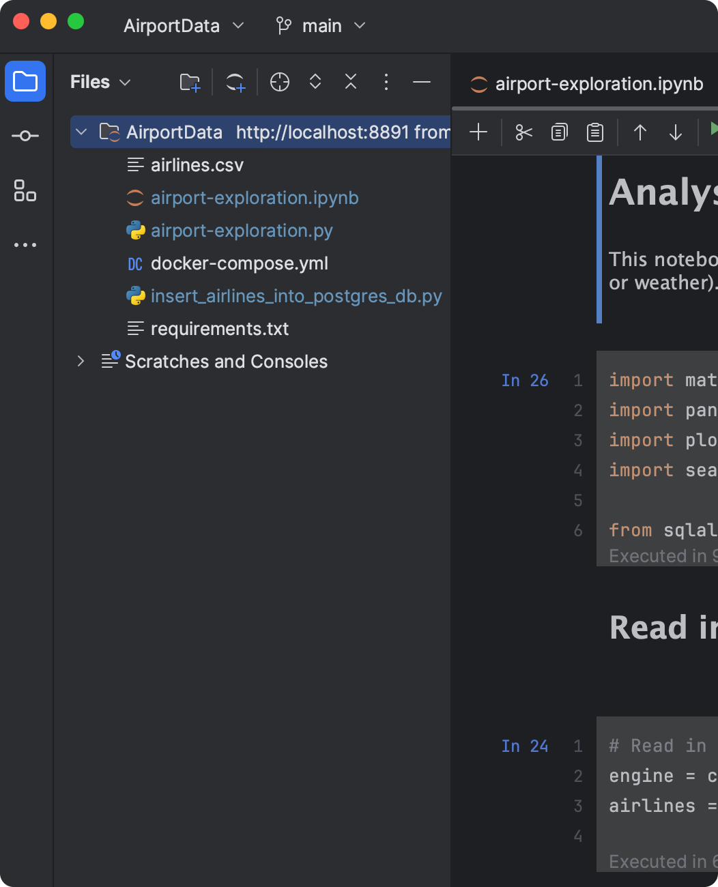Click the Add Cell plus icon
The image size is (718, 887).
[x=478, y=132]
